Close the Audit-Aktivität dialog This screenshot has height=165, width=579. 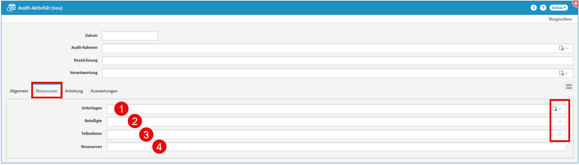coord(576,3)
